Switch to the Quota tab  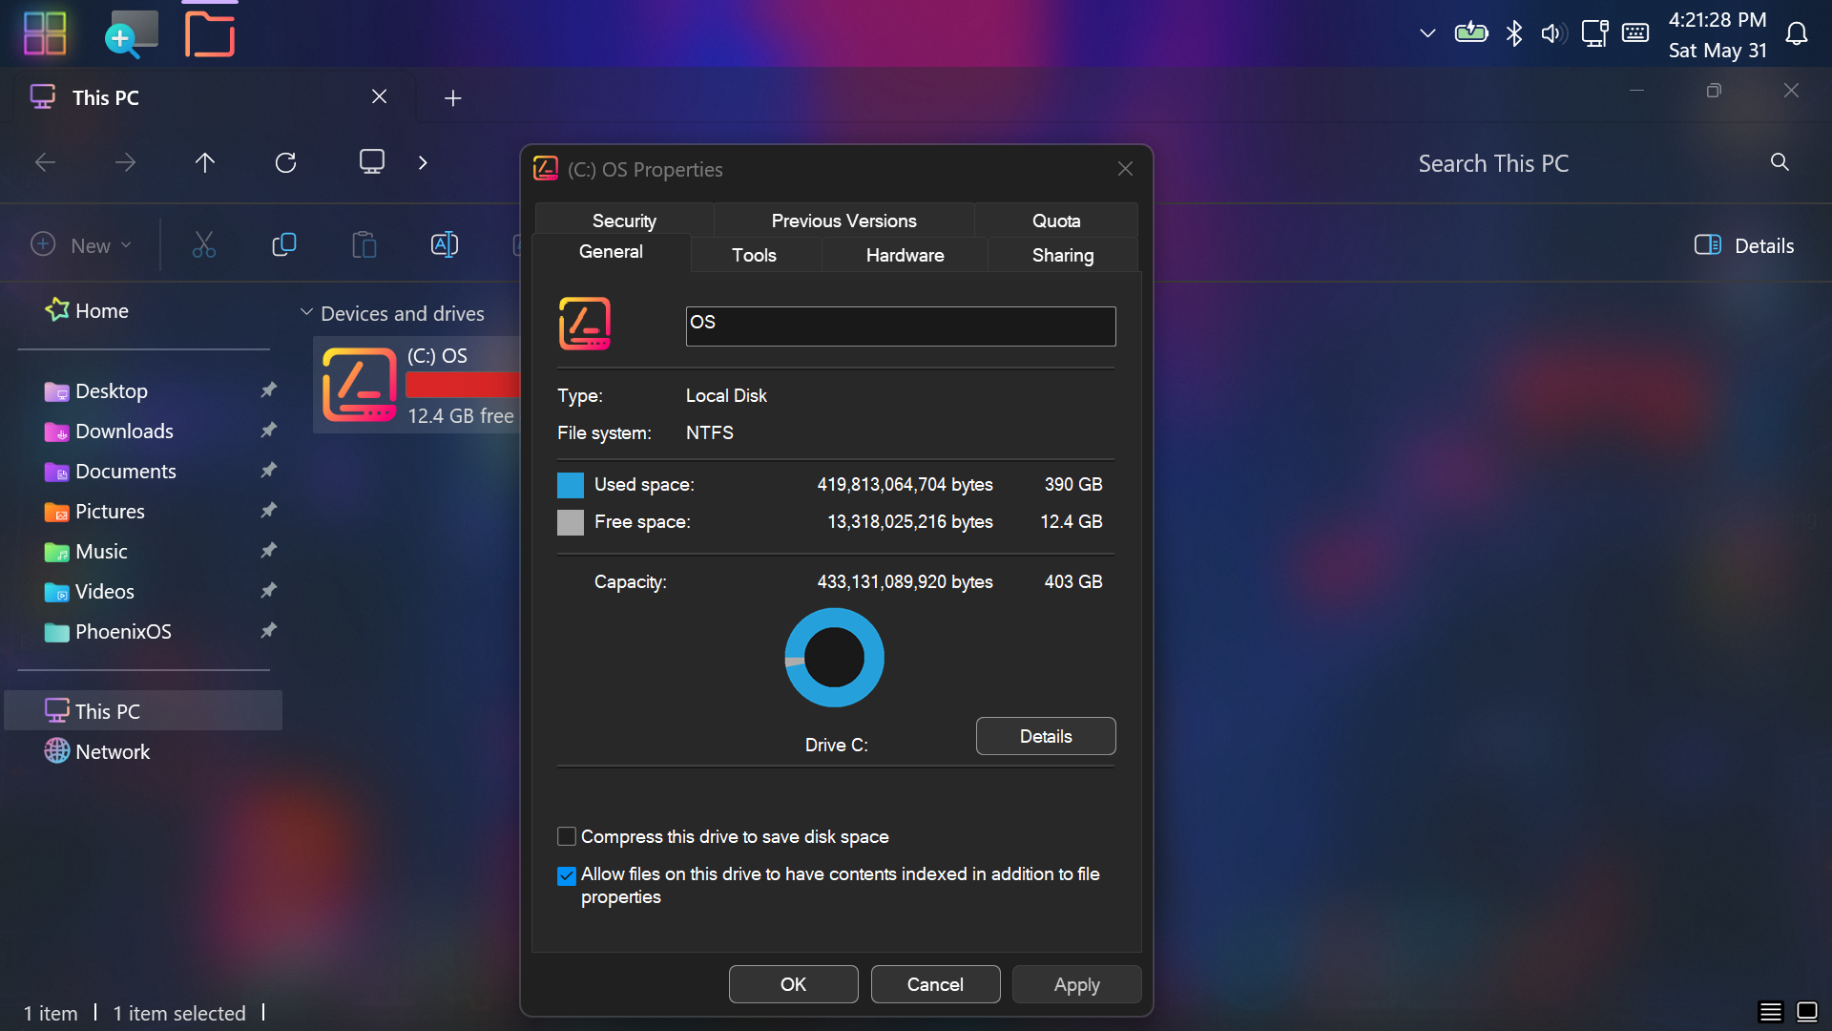(1056, 221)
